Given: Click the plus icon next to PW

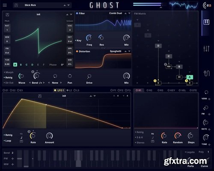Looking at the screenshot, I should (x=12, y=159).
